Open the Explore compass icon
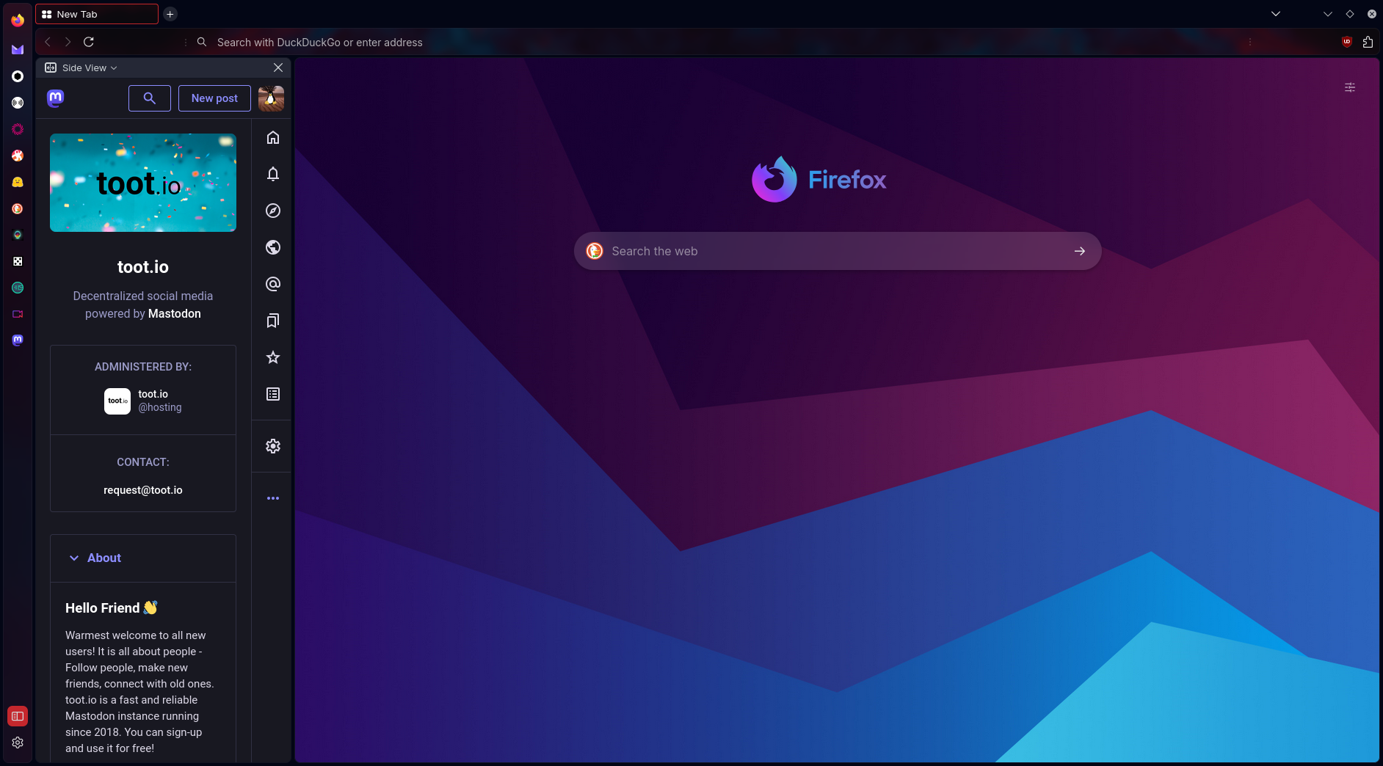The width and height of the screenshot is (1383, 766). (x=273, y=211)
